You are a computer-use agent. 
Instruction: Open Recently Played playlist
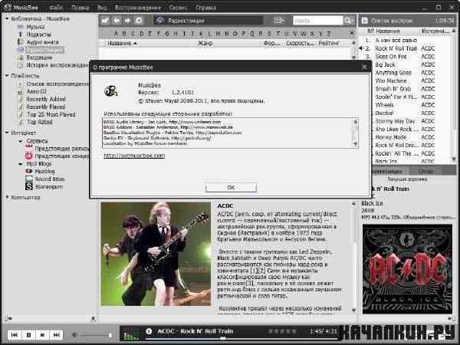[x=46, y=107]
